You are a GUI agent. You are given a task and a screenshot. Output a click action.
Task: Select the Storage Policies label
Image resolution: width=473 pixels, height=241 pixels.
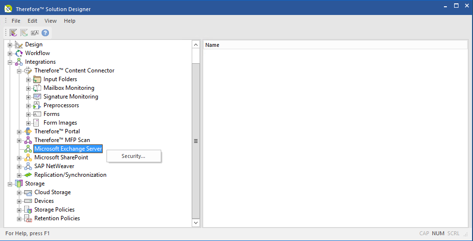pyautogui.click(x=54, y=210)
